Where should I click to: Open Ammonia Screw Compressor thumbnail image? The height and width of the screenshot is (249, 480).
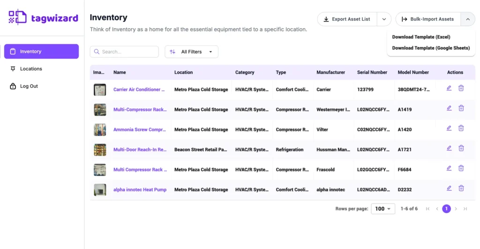100,130
